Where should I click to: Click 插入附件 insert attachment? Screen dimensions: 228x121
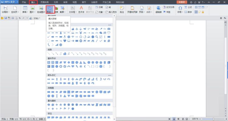(111, 12)
